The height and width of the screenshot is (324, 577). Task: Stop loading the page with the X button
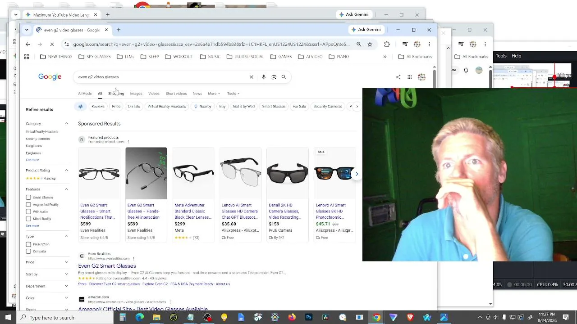tap(52, 44)
